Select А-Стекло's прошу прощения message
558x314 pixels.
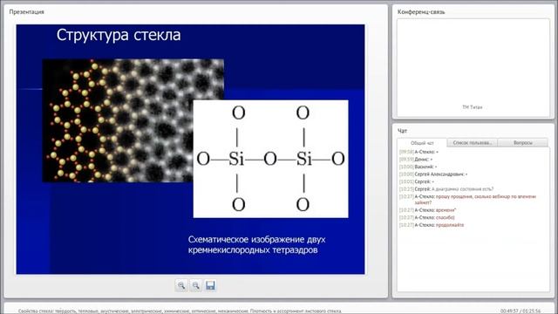tap(467, 200)
